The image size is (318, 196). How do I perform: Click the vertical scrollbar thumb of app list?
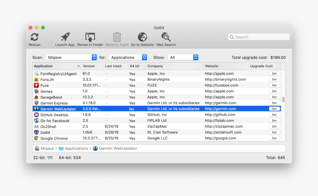point(283,99)
